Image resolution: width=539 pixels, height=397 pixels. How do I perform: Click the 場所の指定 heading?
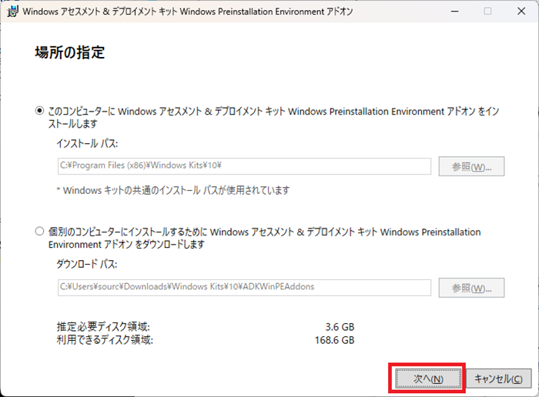(69, 53)
